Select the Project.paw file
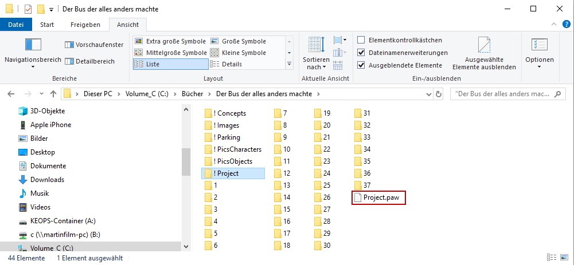574x265 pixels. click(379, 197)
